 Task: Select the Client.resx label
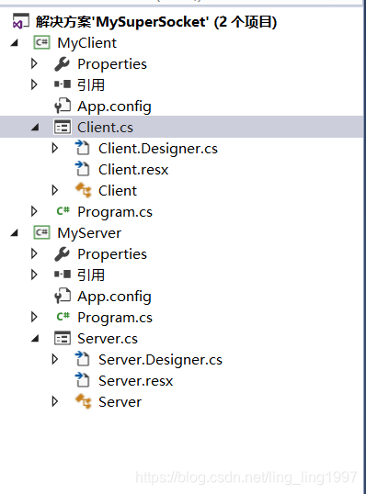pyautogui.click(x=133, y=170)
